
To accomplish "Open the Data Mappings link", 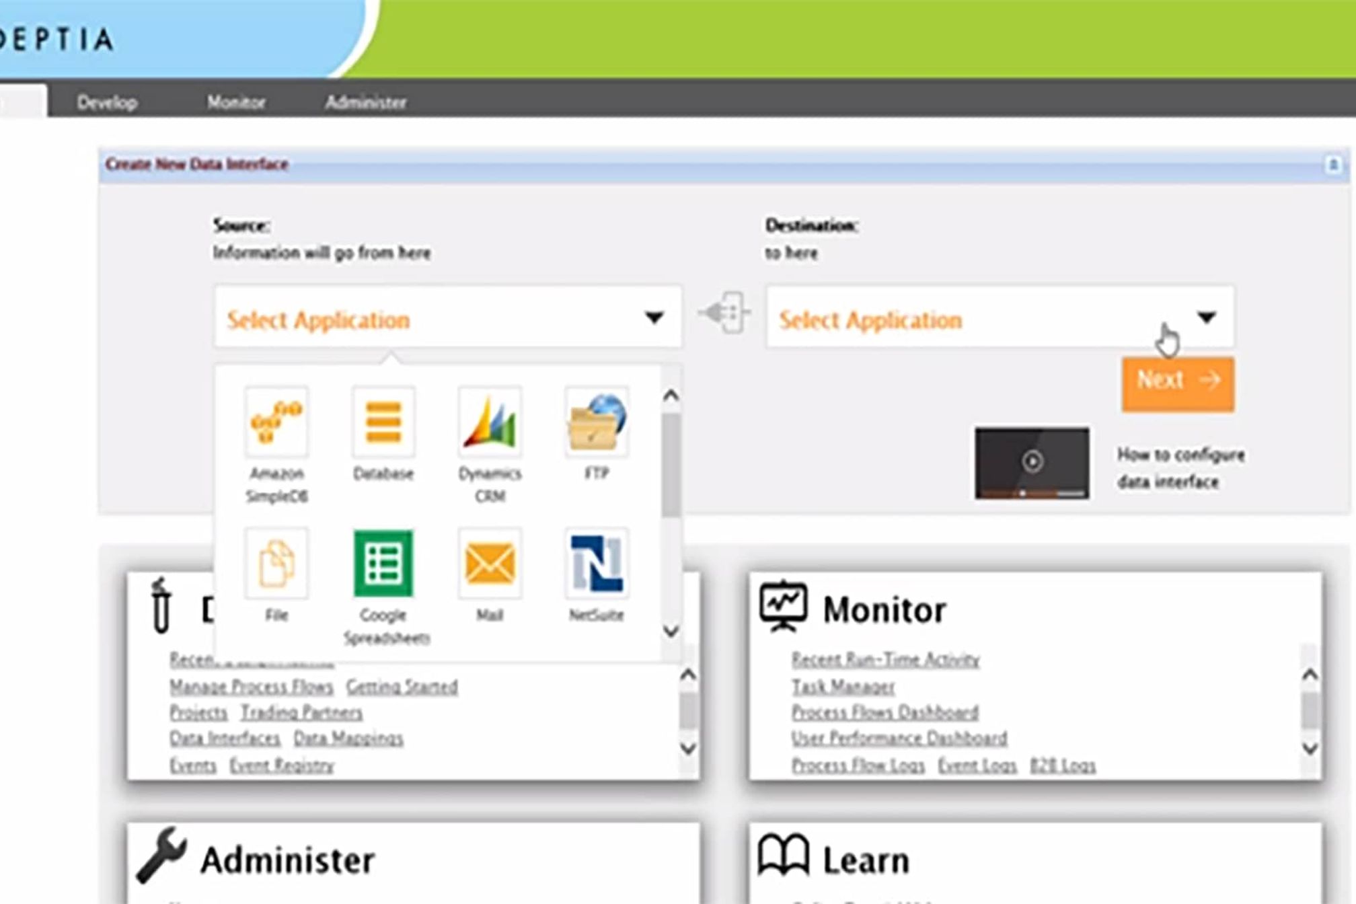I will click(348, 739).
